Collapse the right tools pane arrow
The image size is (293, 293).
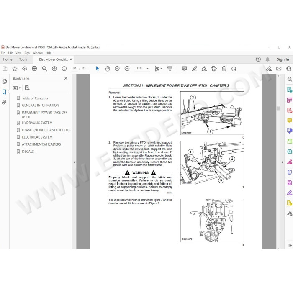(282, 162)
